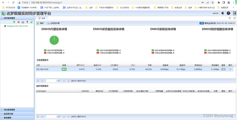Click the bookmark star icon in address bar

pos(213,2)
